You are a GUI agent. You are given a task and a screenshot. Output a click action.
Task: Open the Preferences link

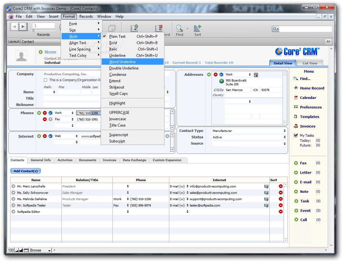311,107
